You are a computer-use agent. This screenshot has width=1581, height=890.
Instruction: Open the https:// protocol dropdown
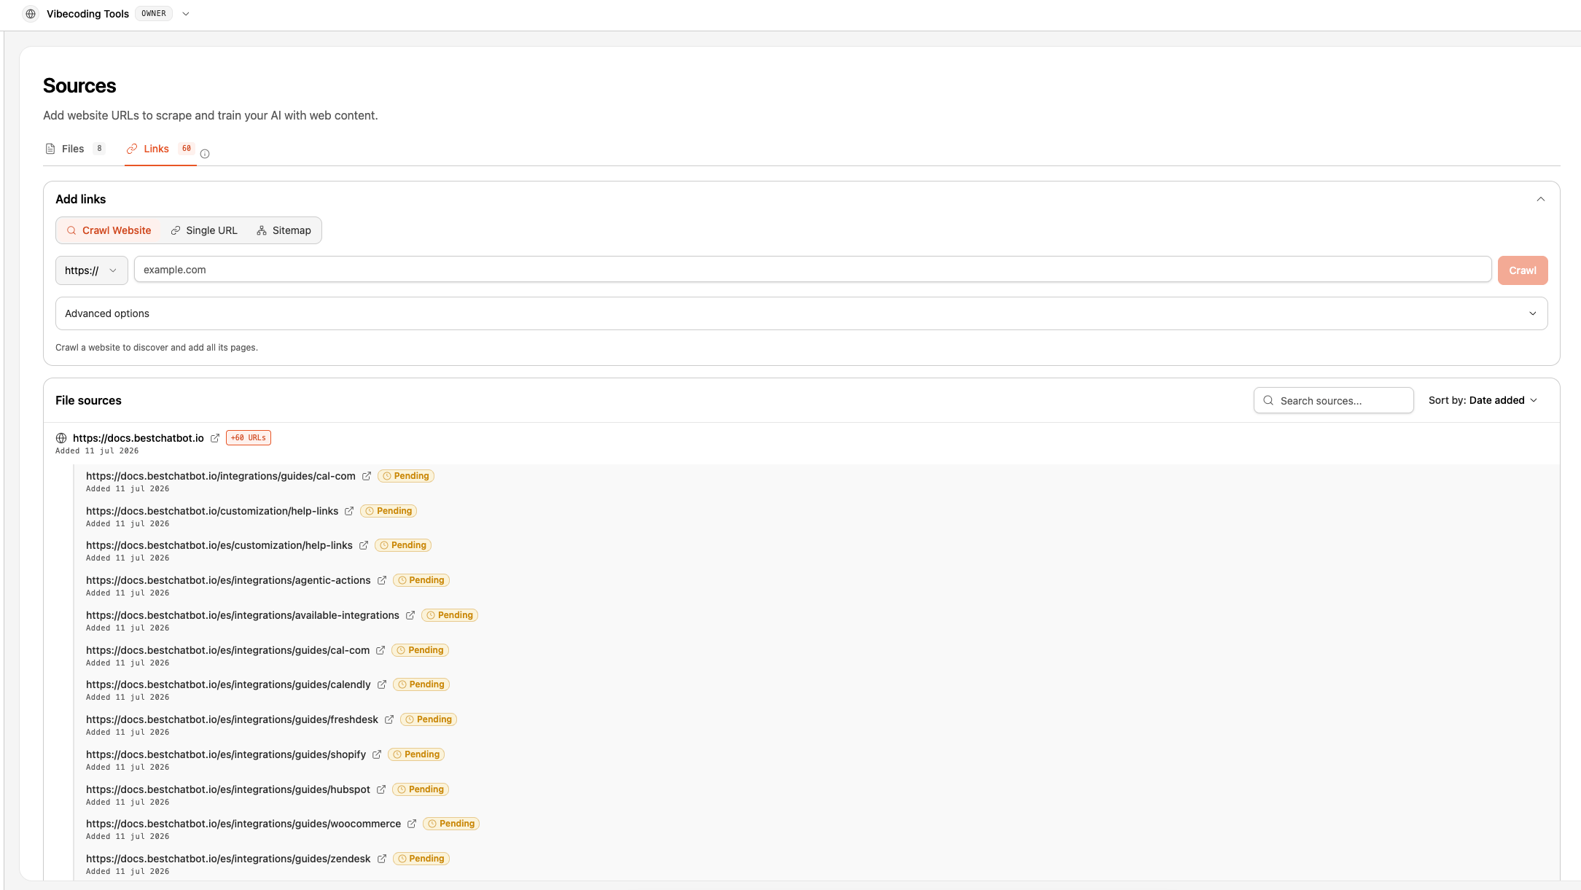(92, 270)
